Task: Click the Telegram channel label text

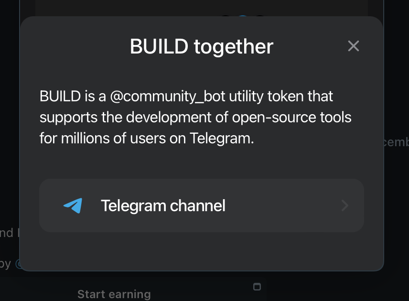Action: [163, 205]
